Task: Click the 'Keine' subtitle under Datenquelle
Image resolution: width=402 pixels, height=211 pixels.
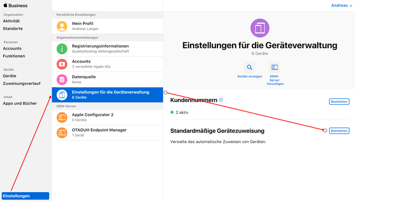Action: (77, 82)
